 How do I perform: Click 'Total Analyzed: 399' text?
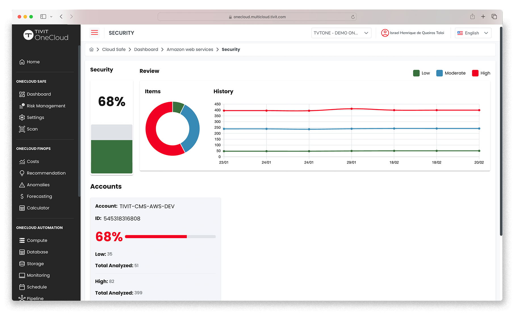(119, 293)
